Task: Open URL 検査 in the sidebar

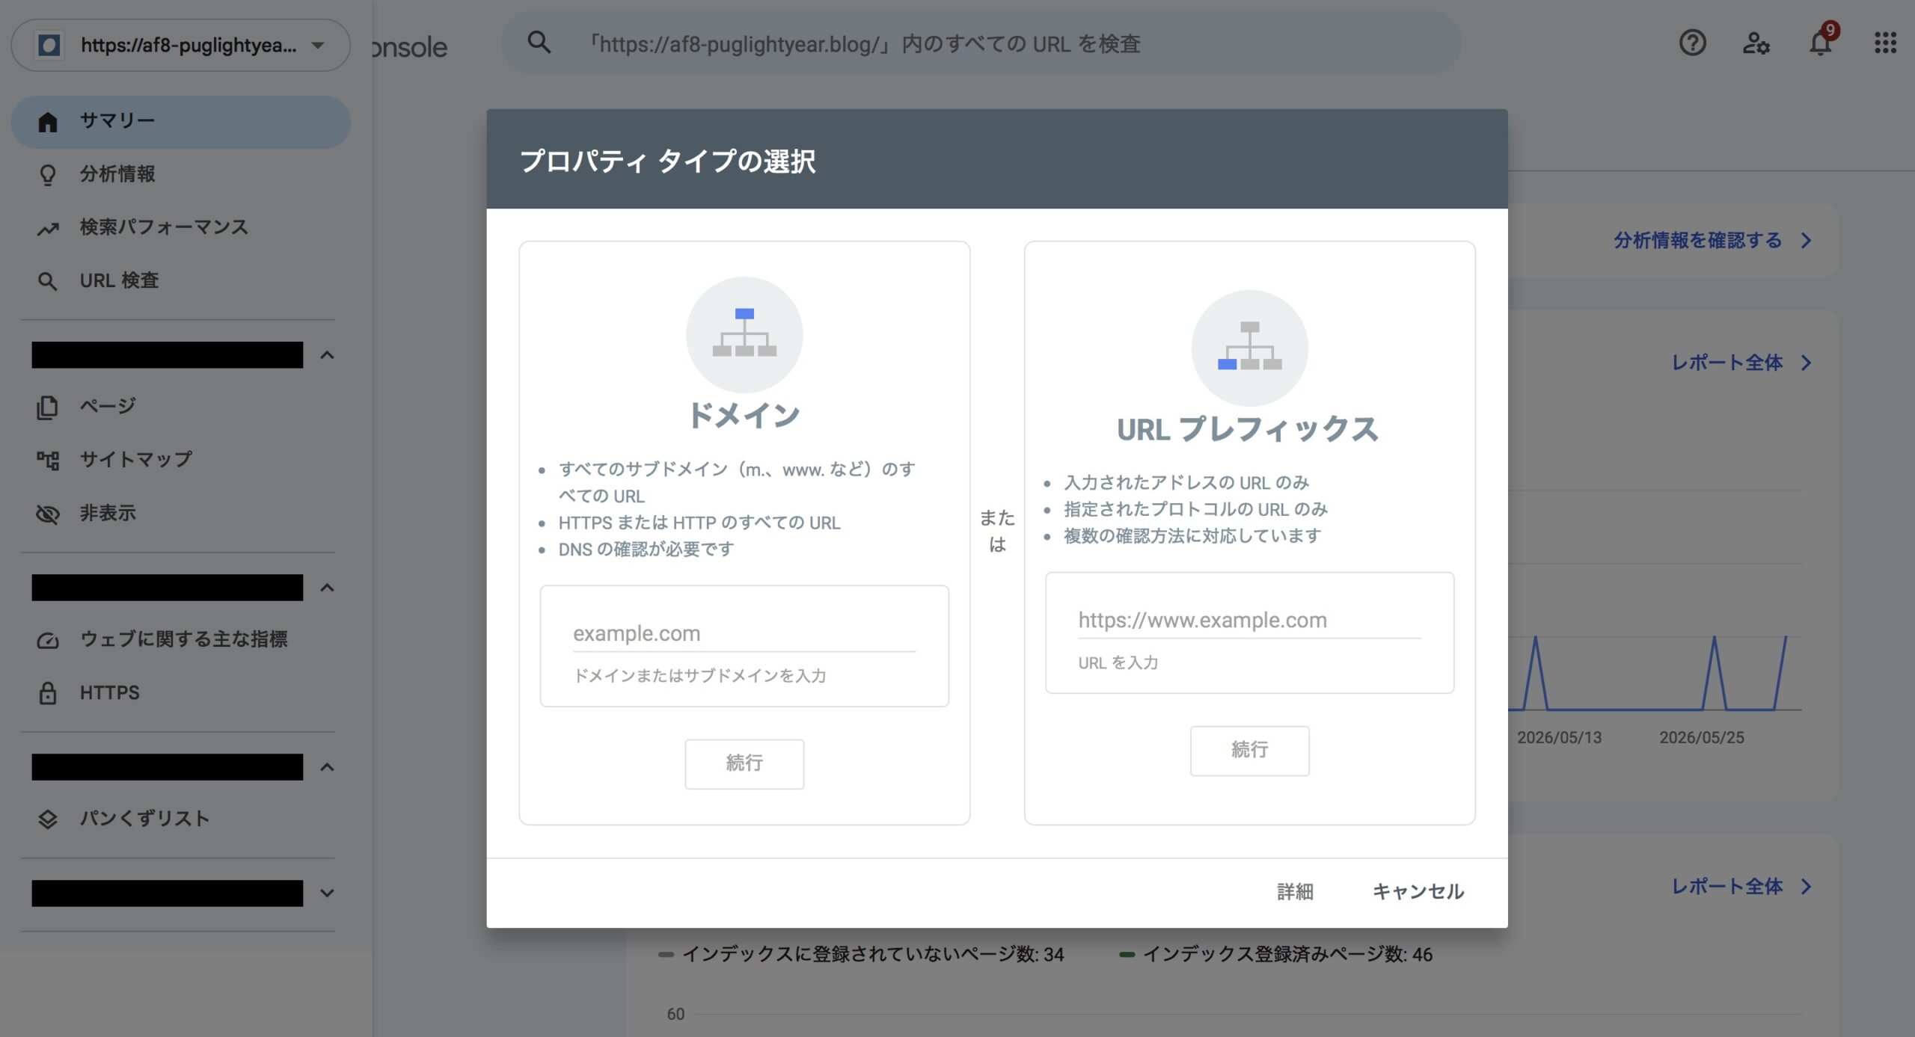Action: pyautogui.click(x=180, y=281)
